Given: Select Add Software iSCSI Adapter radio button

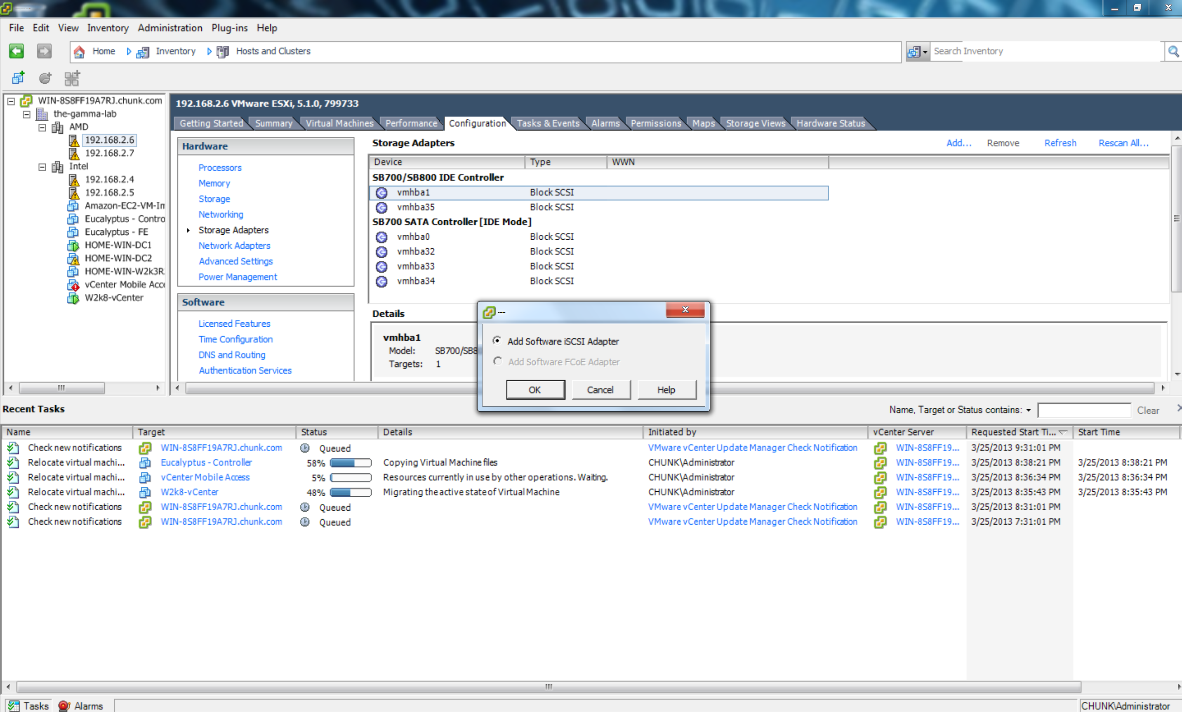Looking at the screenshot, I should pos(497,341).
